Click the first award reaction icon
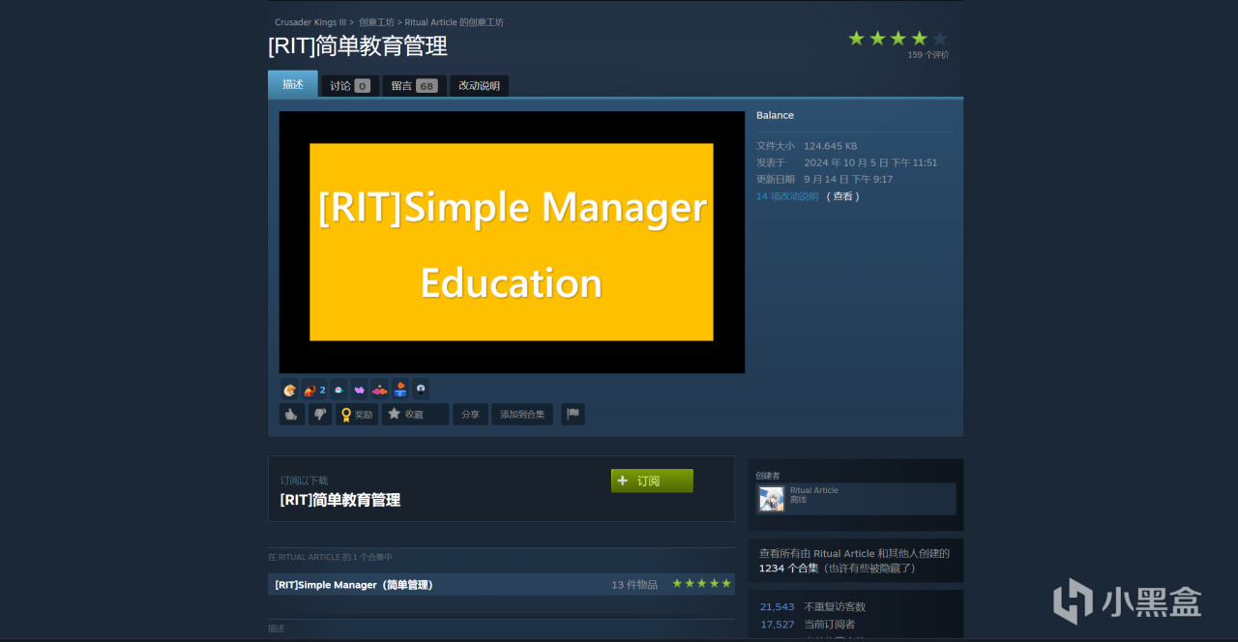 pyautogui.click(x=289, y=390)
